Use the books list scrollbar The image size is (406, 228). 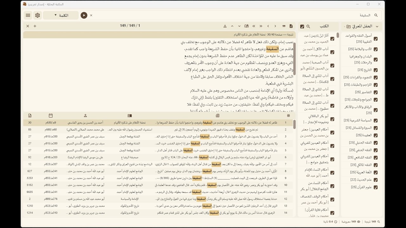338,35
